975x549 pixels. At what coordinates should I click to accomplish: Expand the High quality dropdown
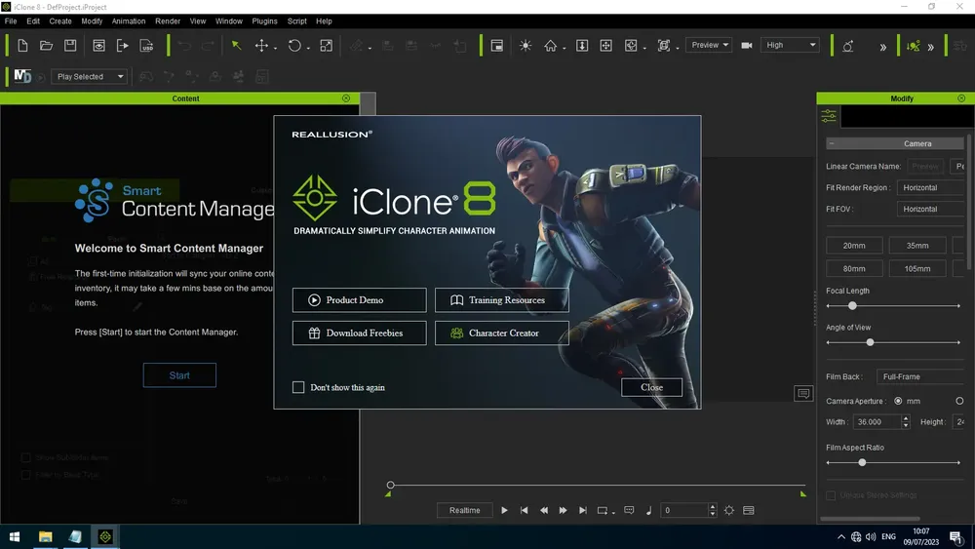(790, 45)
